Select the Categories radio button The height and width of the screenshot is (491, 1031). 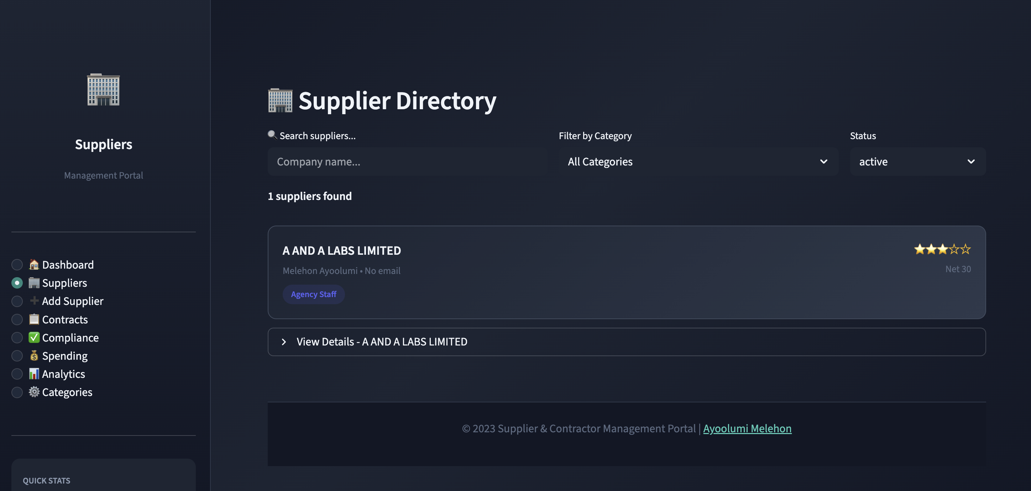pyautogui.click(x=17, y=392)
